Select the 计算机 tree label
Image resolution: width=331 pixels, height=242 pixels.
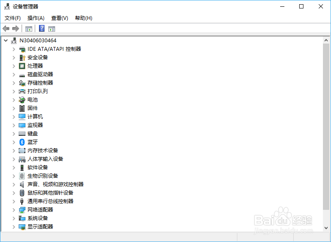[35, 117]
